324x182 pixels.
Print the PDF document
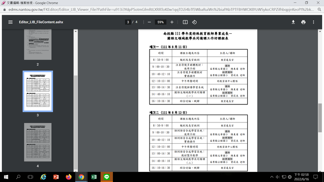(x=303, y=22)
